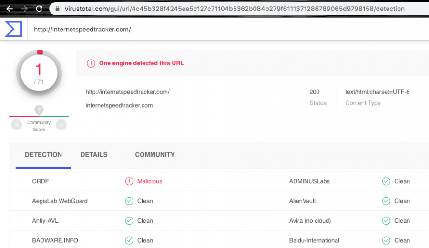Viewport: 429px width, 248px height.
Task: Select the Avira (no cloud) engine name
Action: coord(310,221)
